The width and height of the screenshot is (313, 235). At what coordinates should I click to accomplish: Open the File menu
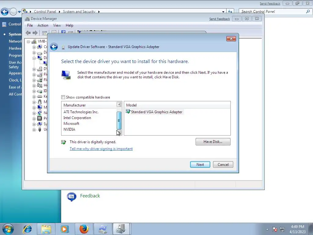coord(30,25)
